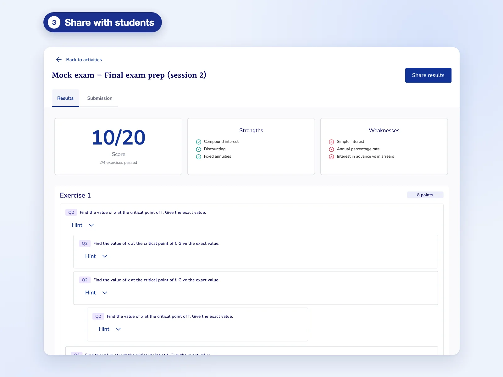The image size is (503, 377).
Task: Click the red cross beside Annual percentage rate
Action: [331, 149]
